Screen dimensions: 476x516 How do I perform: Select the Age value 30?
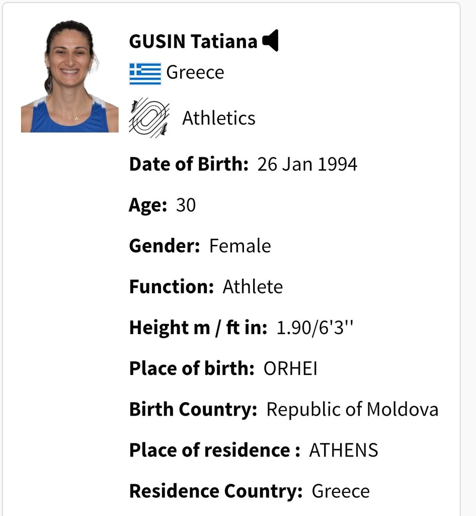coord(186,205)
